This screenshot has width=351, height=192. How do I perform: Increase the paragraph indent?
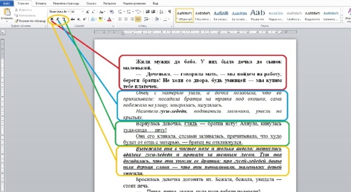click(153, 12)
